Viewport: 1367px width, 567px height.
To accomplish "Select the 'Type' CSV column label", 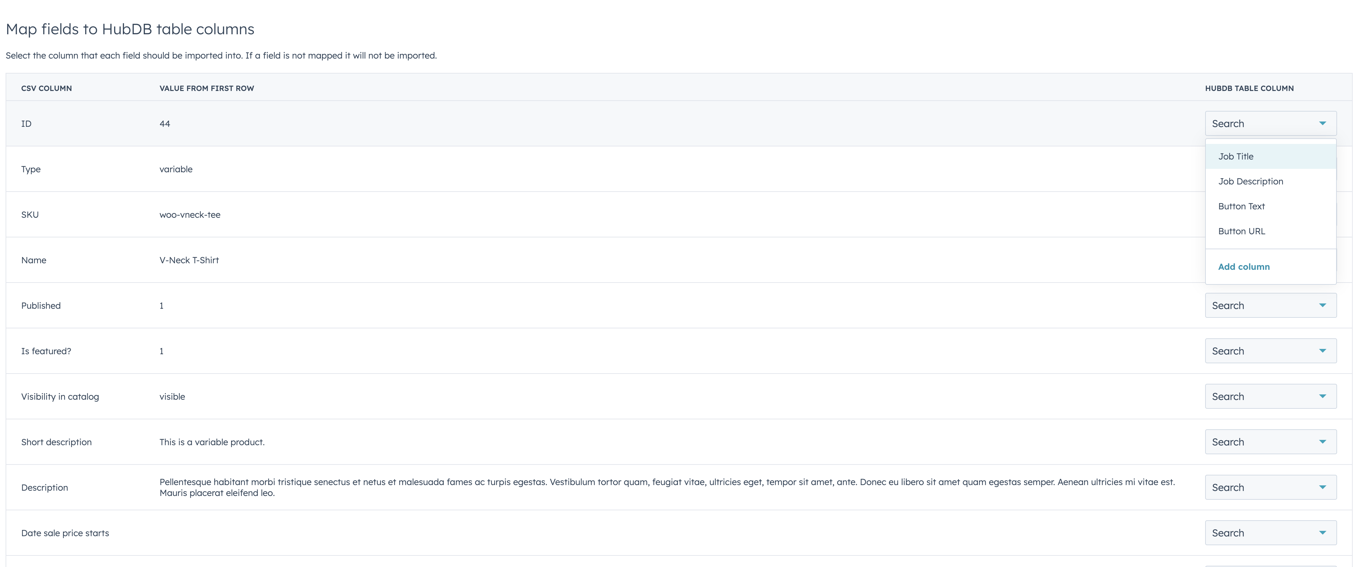I will 31,169.
